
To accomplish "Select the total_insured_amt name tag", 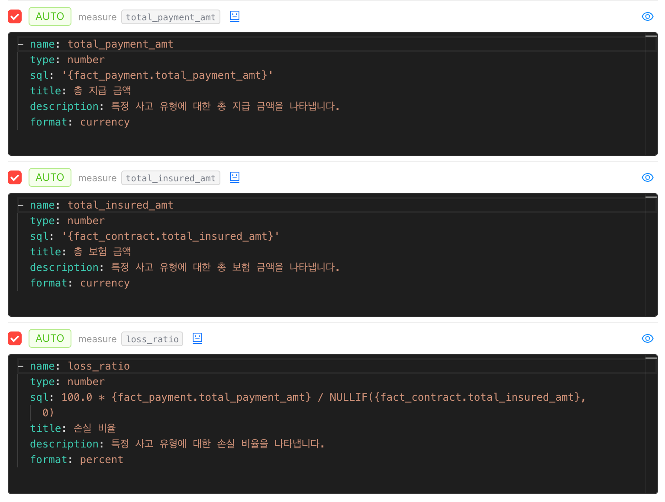I will coord(171,178).
